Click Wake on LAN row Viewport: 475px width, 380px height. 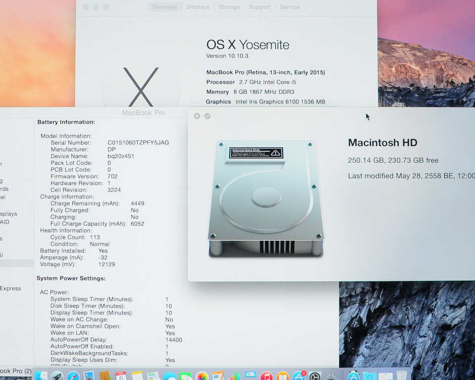[x=113, y=333]
